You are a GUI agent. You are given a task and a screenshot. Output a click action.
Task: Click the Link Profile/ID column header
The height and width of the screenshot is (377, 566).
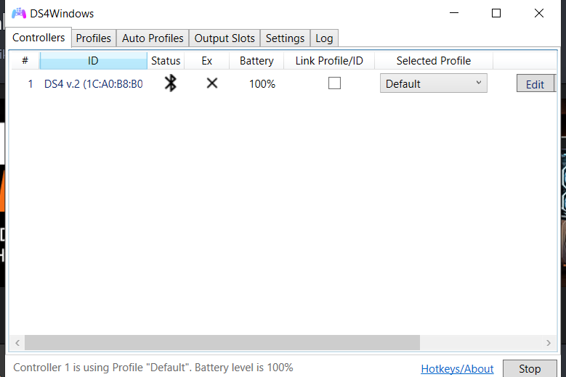point(329,60)
